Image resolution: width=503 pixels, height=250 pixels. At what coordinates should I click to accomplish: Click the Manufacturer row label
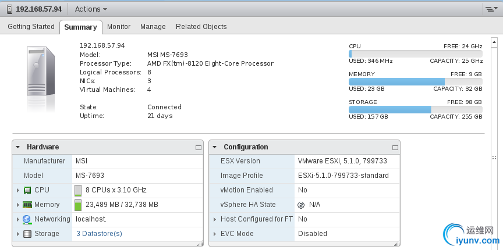tap(45, 161)
